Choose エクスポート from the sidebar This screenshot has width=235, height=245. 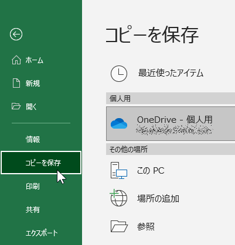pos(42,233)
